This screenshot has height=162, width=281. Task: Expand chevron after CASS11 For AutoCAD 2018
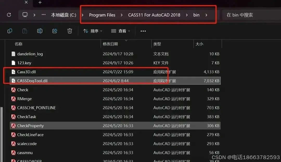point(187,15)
